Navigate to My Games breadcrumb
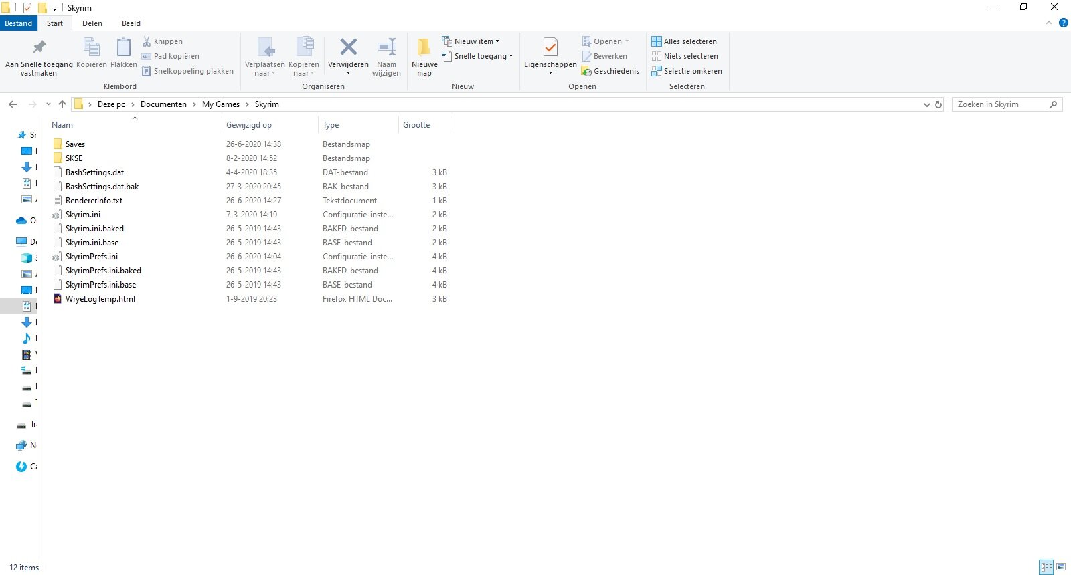Image resolution: width=1071 pixels, height=575 pixels. click(x=221, y=104)
